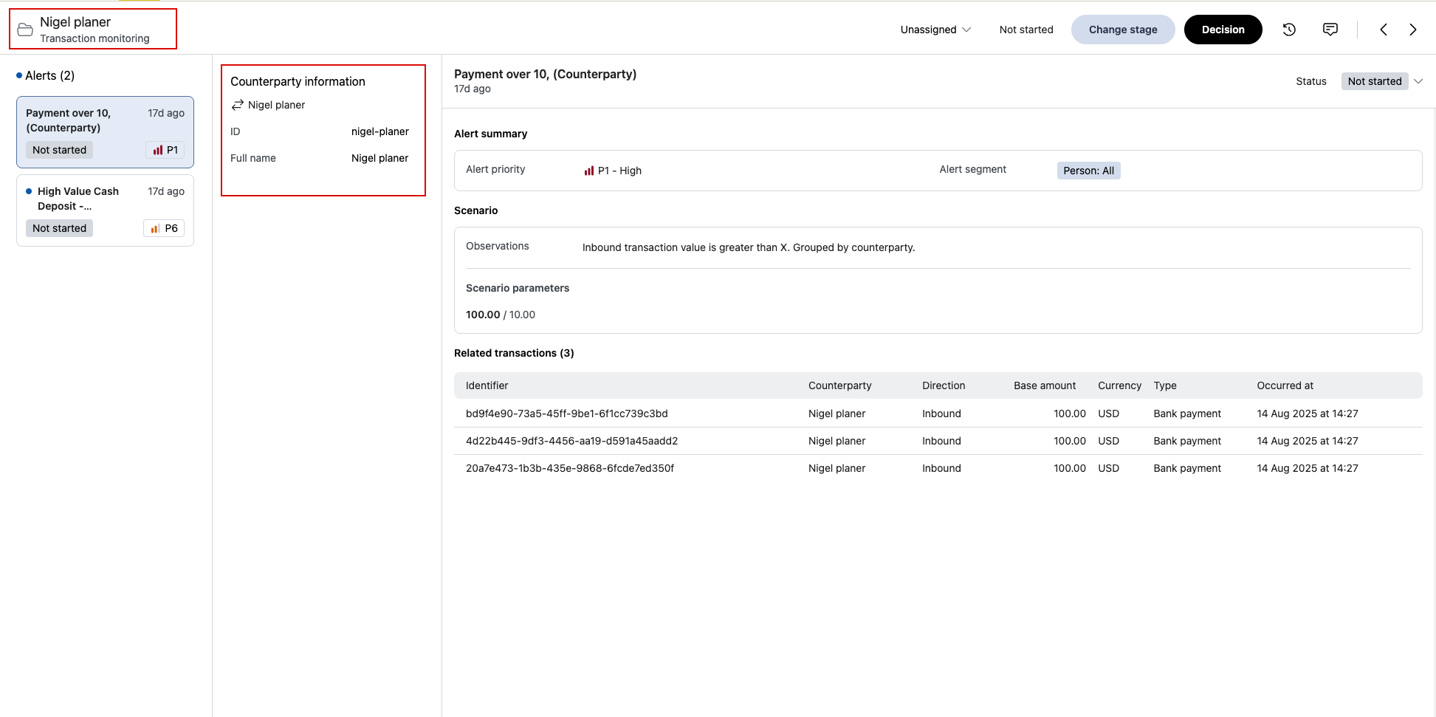Go to next case with right arrow
Image resolution: width=1436 pixels, height=717 pixels.
pyautogui.click(x=1412, y=30)
